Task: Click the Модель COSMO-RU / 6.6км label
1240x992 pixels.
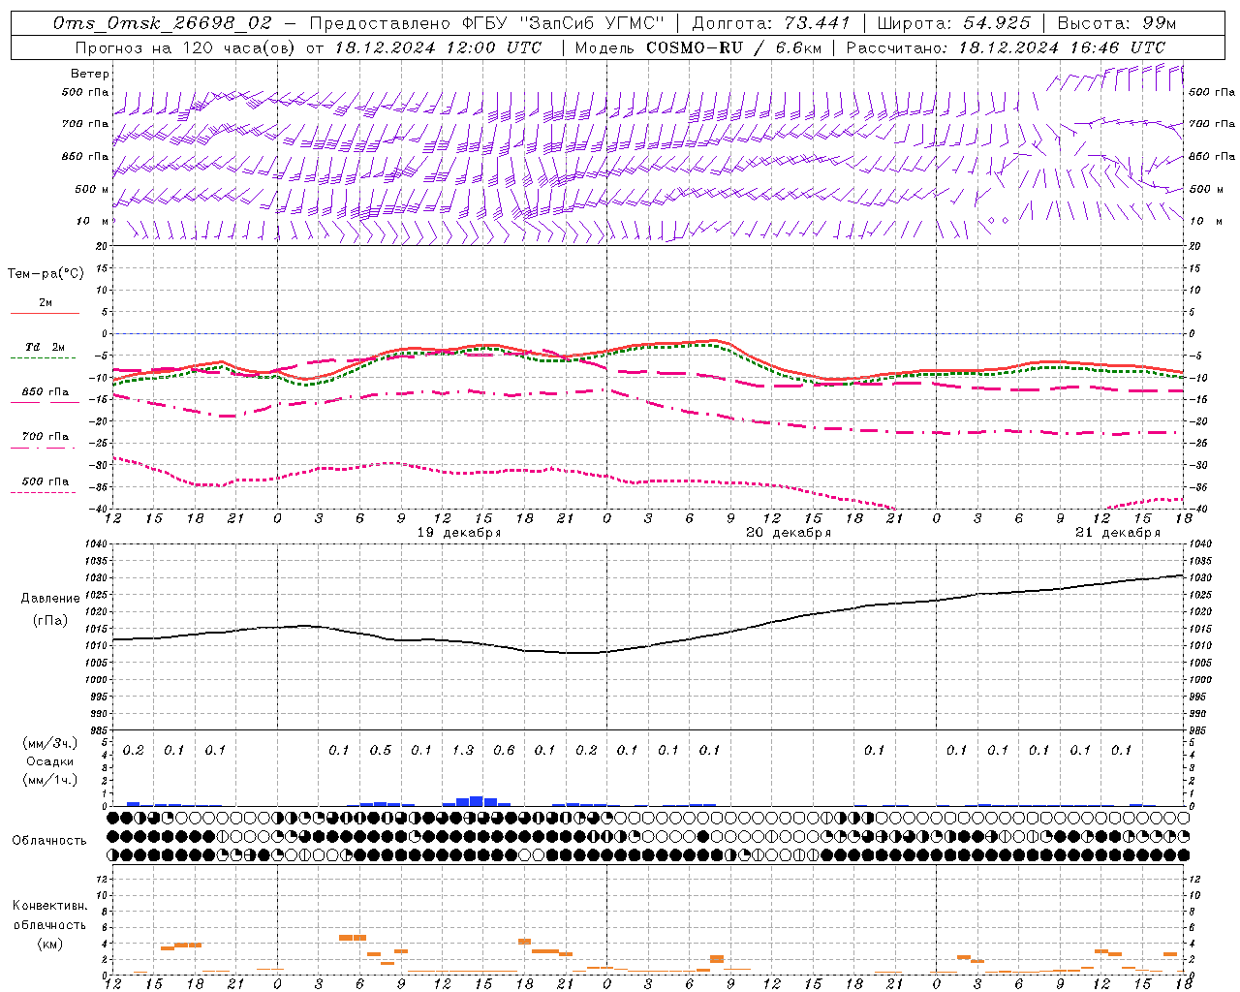Action: click(x=698, y=47)
